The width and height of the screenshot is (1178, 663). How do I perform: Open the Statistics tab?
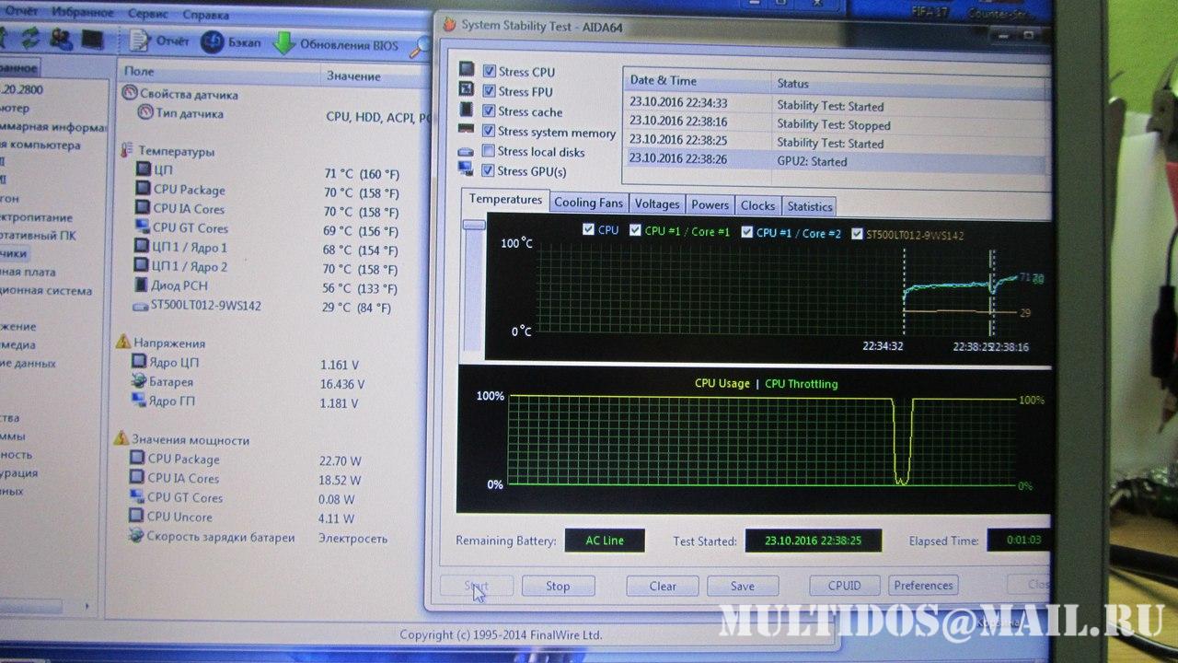coord(810,206)
